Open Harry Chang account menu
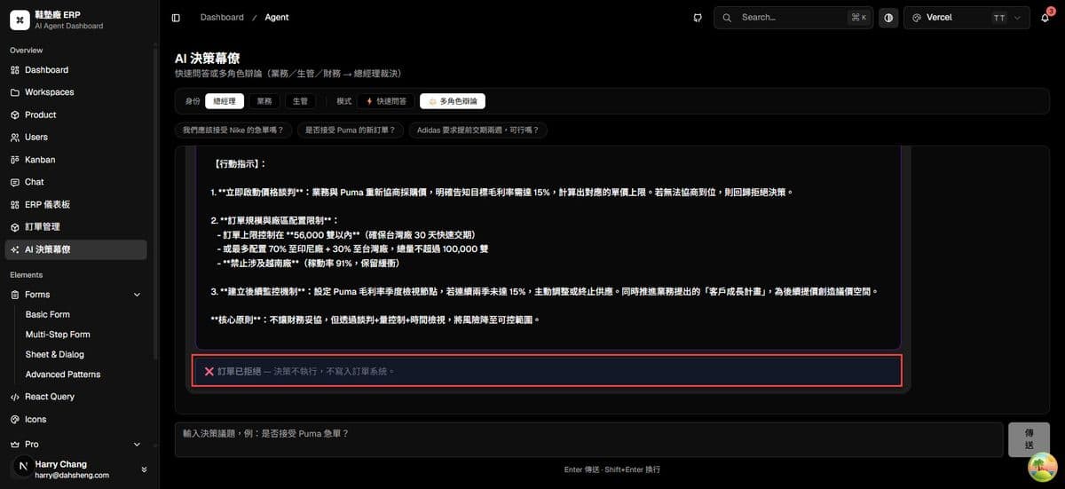 78,469
